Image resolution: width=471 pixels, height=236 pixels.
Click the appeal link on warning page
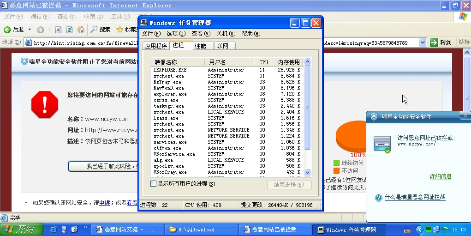pos(105,203)
